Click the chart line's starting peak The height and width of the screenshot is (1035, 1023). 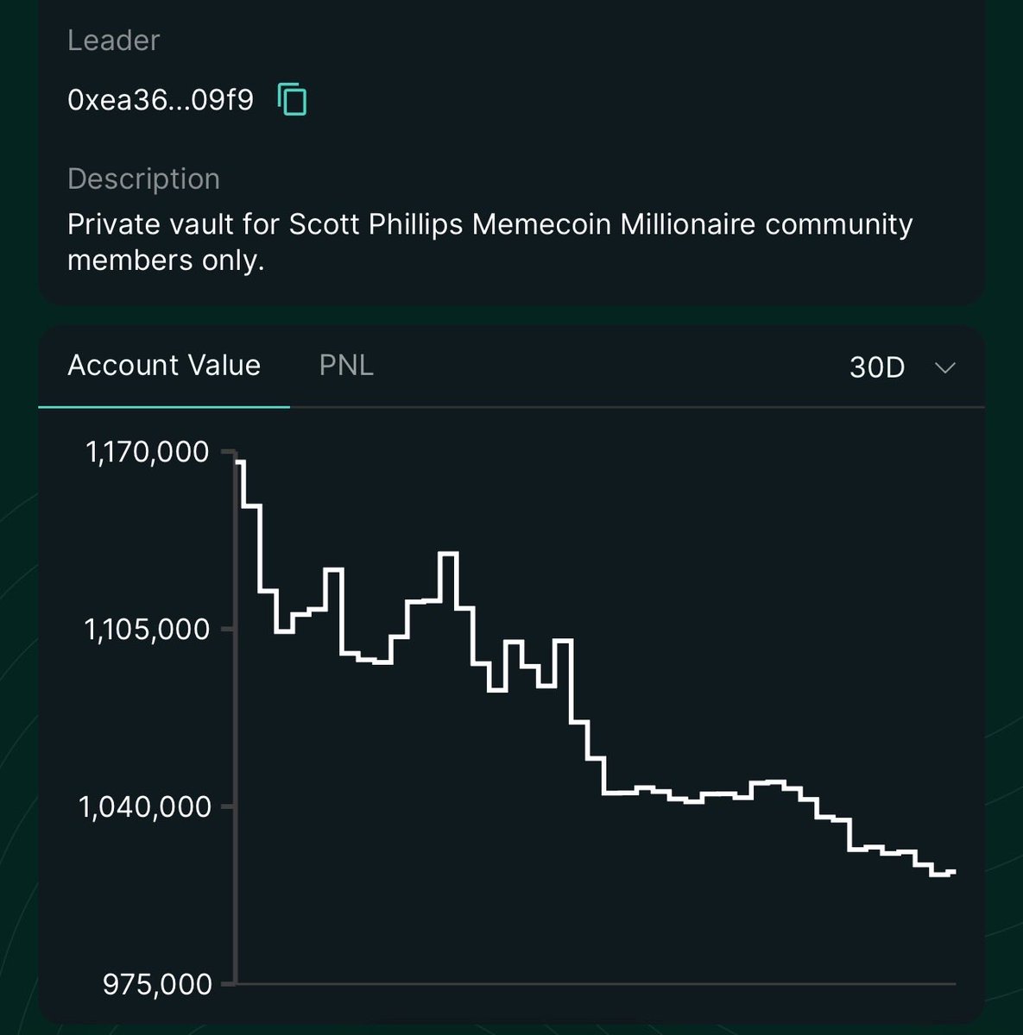[x=240, y=462]
